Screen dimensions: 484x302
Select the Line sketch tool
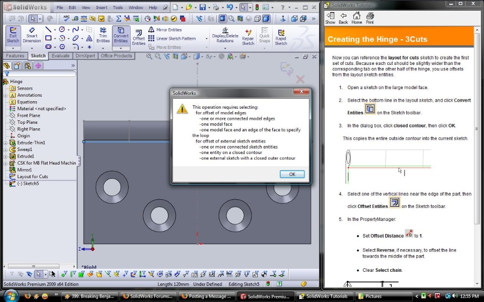[x=48, y=30]
